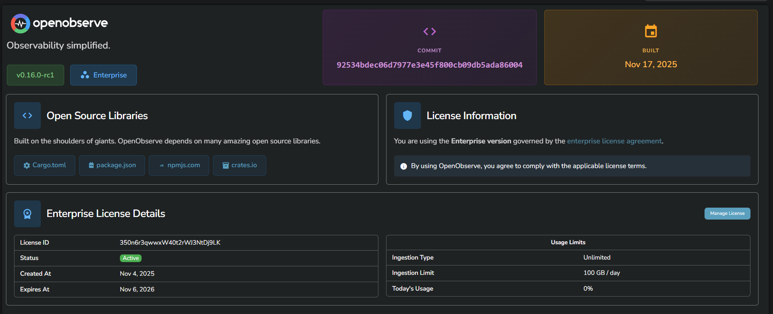Screen dimensions: 773x314
Task: Follow the enterprise license agreement link
Action: [x=614, y=141]
